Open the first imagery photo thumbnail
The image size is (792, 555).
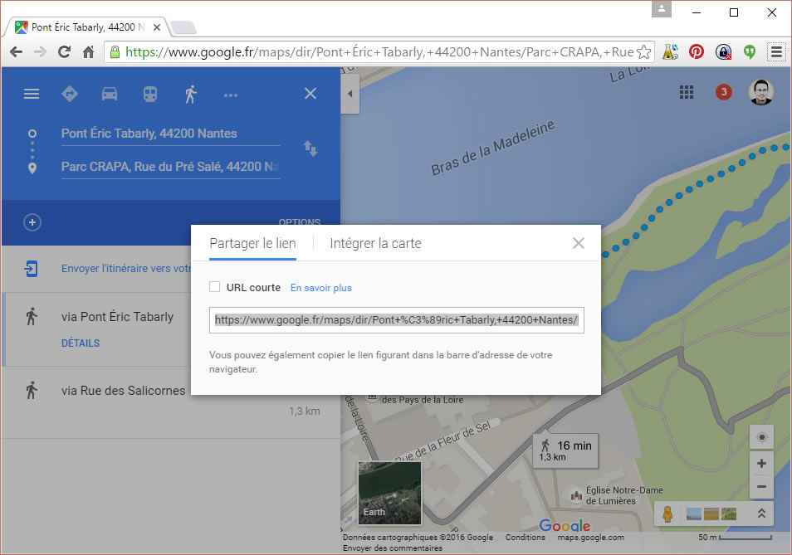click(694, 514)
